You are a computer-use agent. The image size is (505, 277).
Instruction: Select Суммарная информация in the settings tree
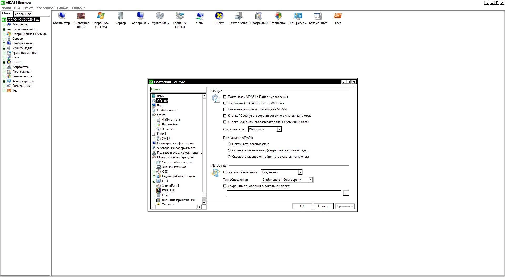click(175, 143)
